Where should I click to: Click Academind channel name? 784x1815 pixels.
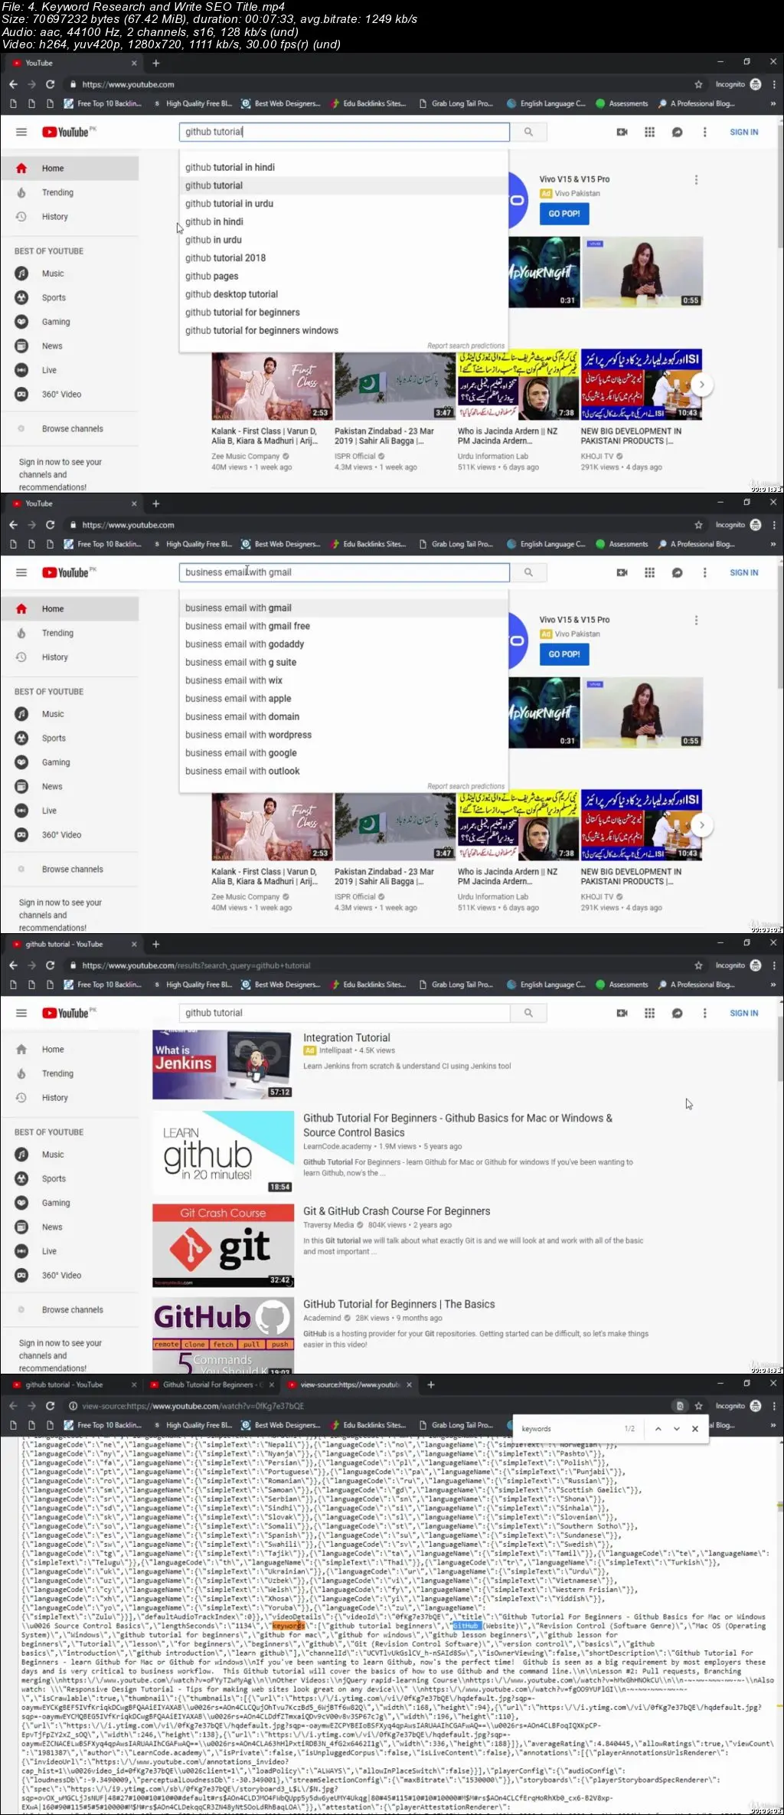(322, 1318)
